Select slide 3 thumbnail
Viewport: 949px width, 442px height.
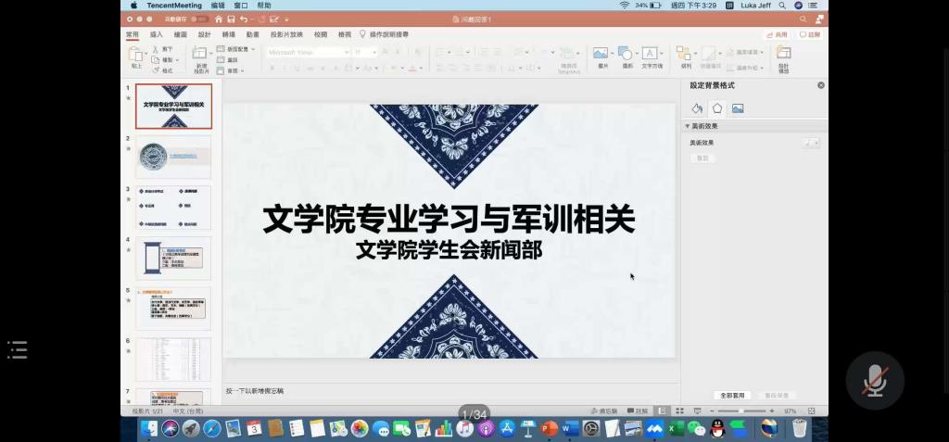click(173, 207)
